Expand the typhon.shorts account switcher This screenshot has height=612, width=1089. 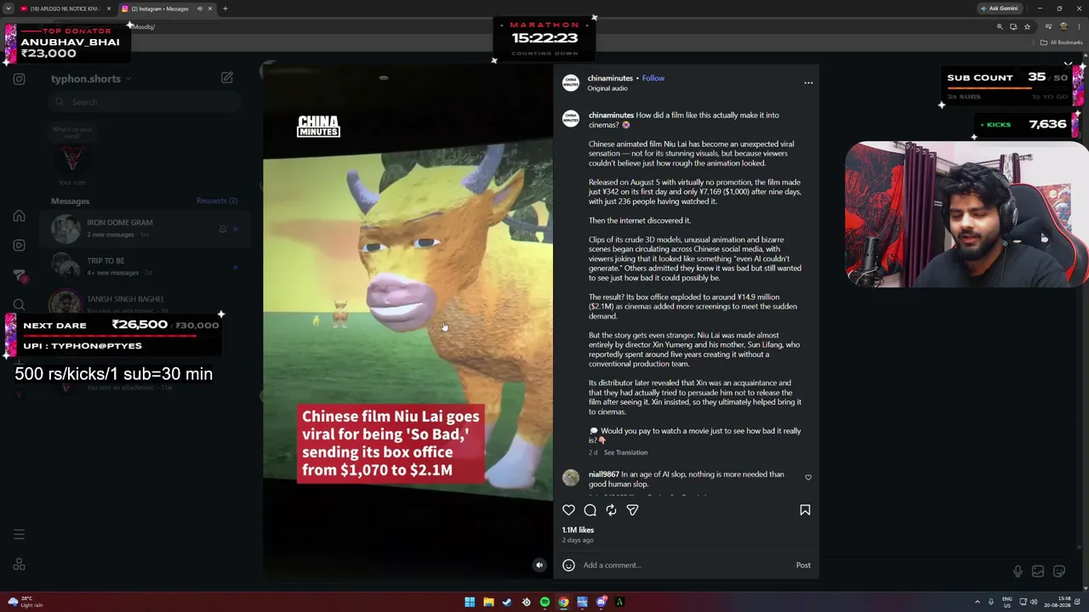(x=91, y=79)
